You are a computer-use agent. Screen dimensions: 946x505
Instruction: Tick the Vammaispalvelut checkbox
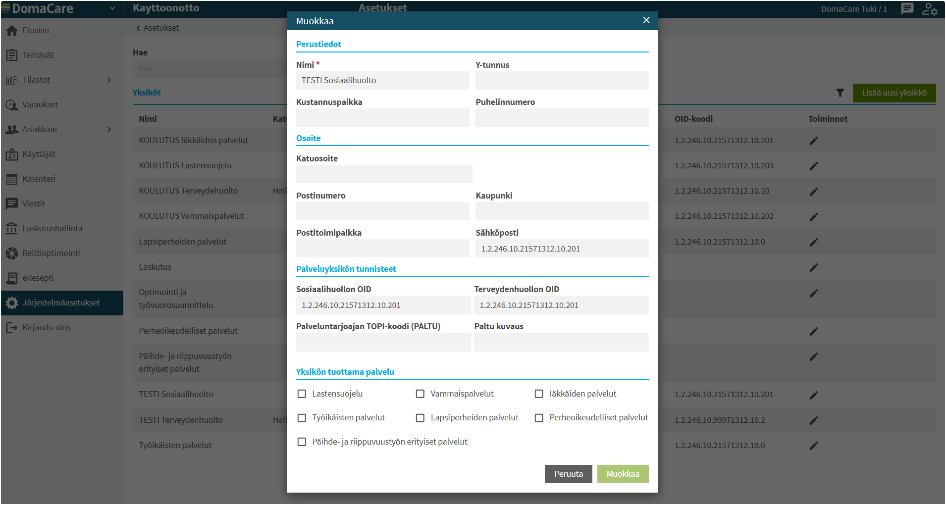coord(420,394)
